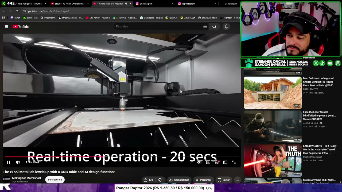Start voice search with microphone
Image resolution: width=342 pixels, height=192 pixels.
point(226,26)
